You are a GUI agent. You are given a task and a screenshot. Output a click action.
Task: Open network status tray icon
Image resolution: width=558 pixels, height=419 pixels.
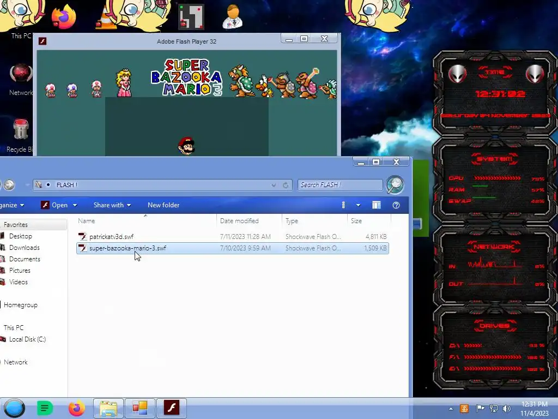coord(494,409)
